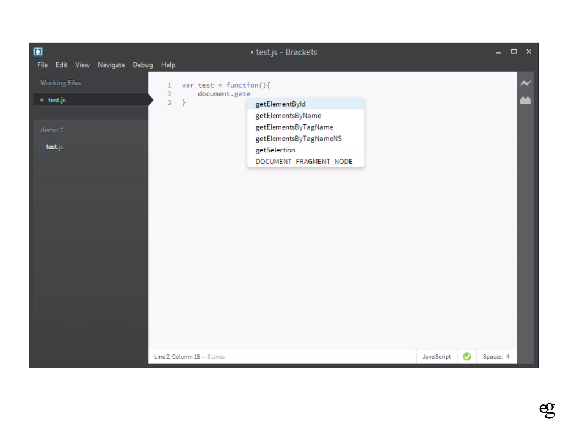Click the Brackets app logo icon
Viewport: 563px width, 422px height.
click(x=38, y=52)
